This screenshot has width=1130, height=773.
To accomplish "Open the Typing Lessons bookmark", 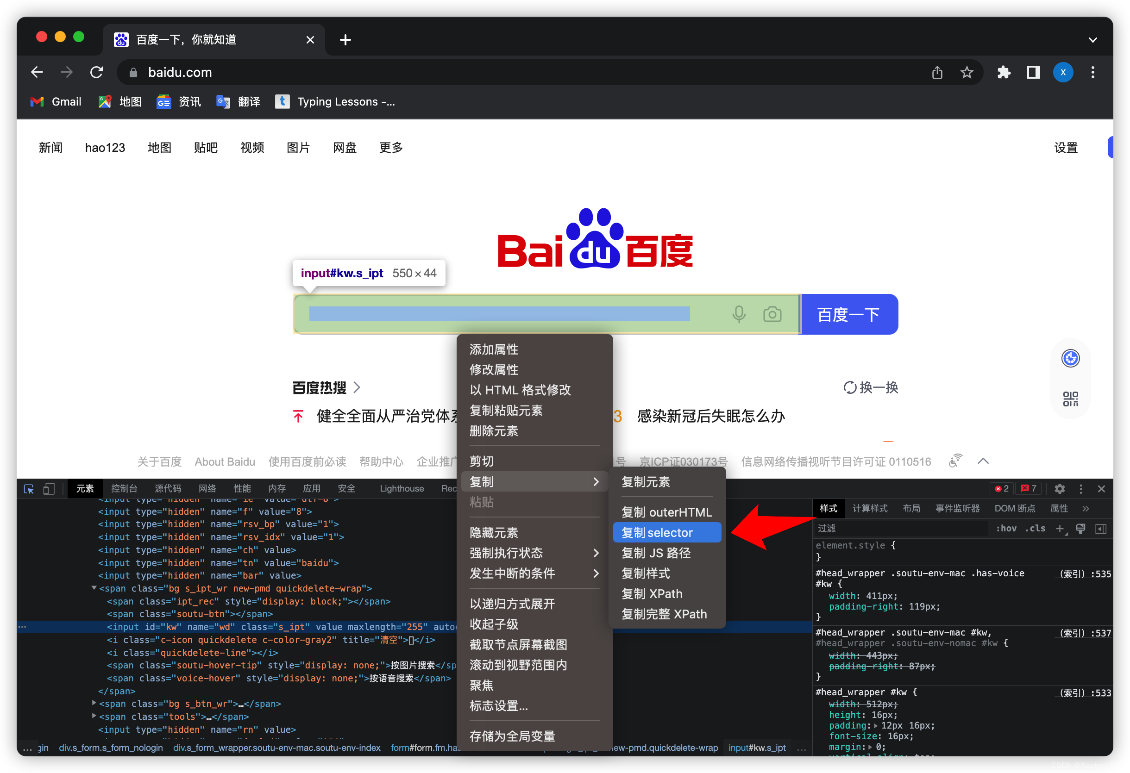I will point(335,101).
